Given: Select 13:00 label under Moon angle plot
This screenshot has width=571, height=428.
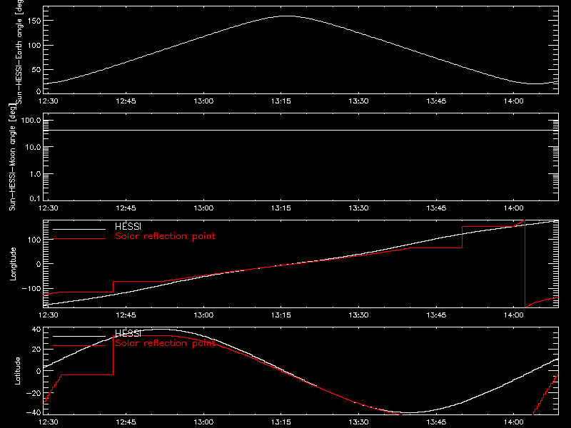Looking at the screenshot, I should (203, 208).
